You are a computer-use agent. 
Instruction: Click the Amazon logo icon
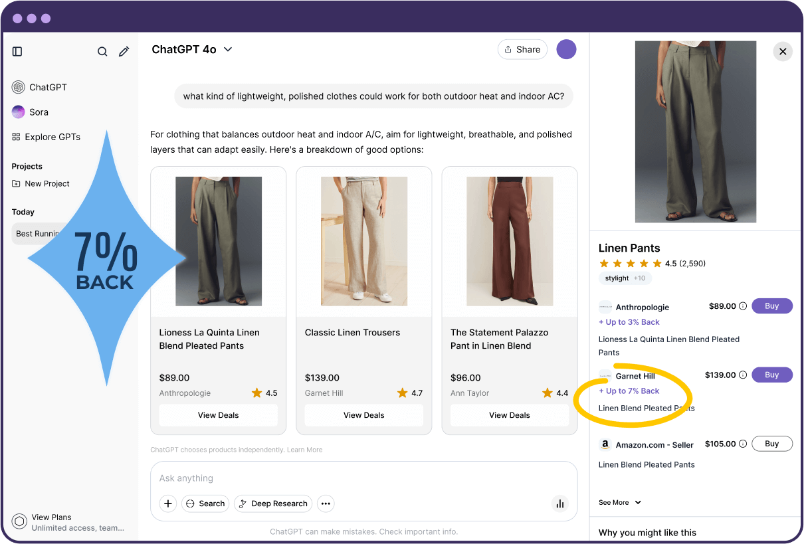tap(605, 445)
